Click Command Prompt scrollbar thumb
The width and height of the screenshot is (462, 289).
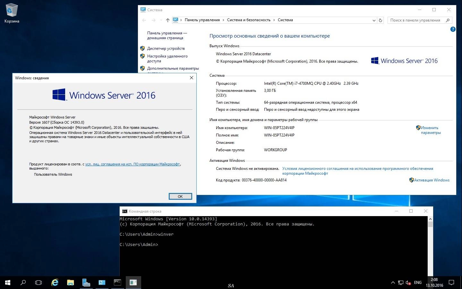[x=430, y=224]
